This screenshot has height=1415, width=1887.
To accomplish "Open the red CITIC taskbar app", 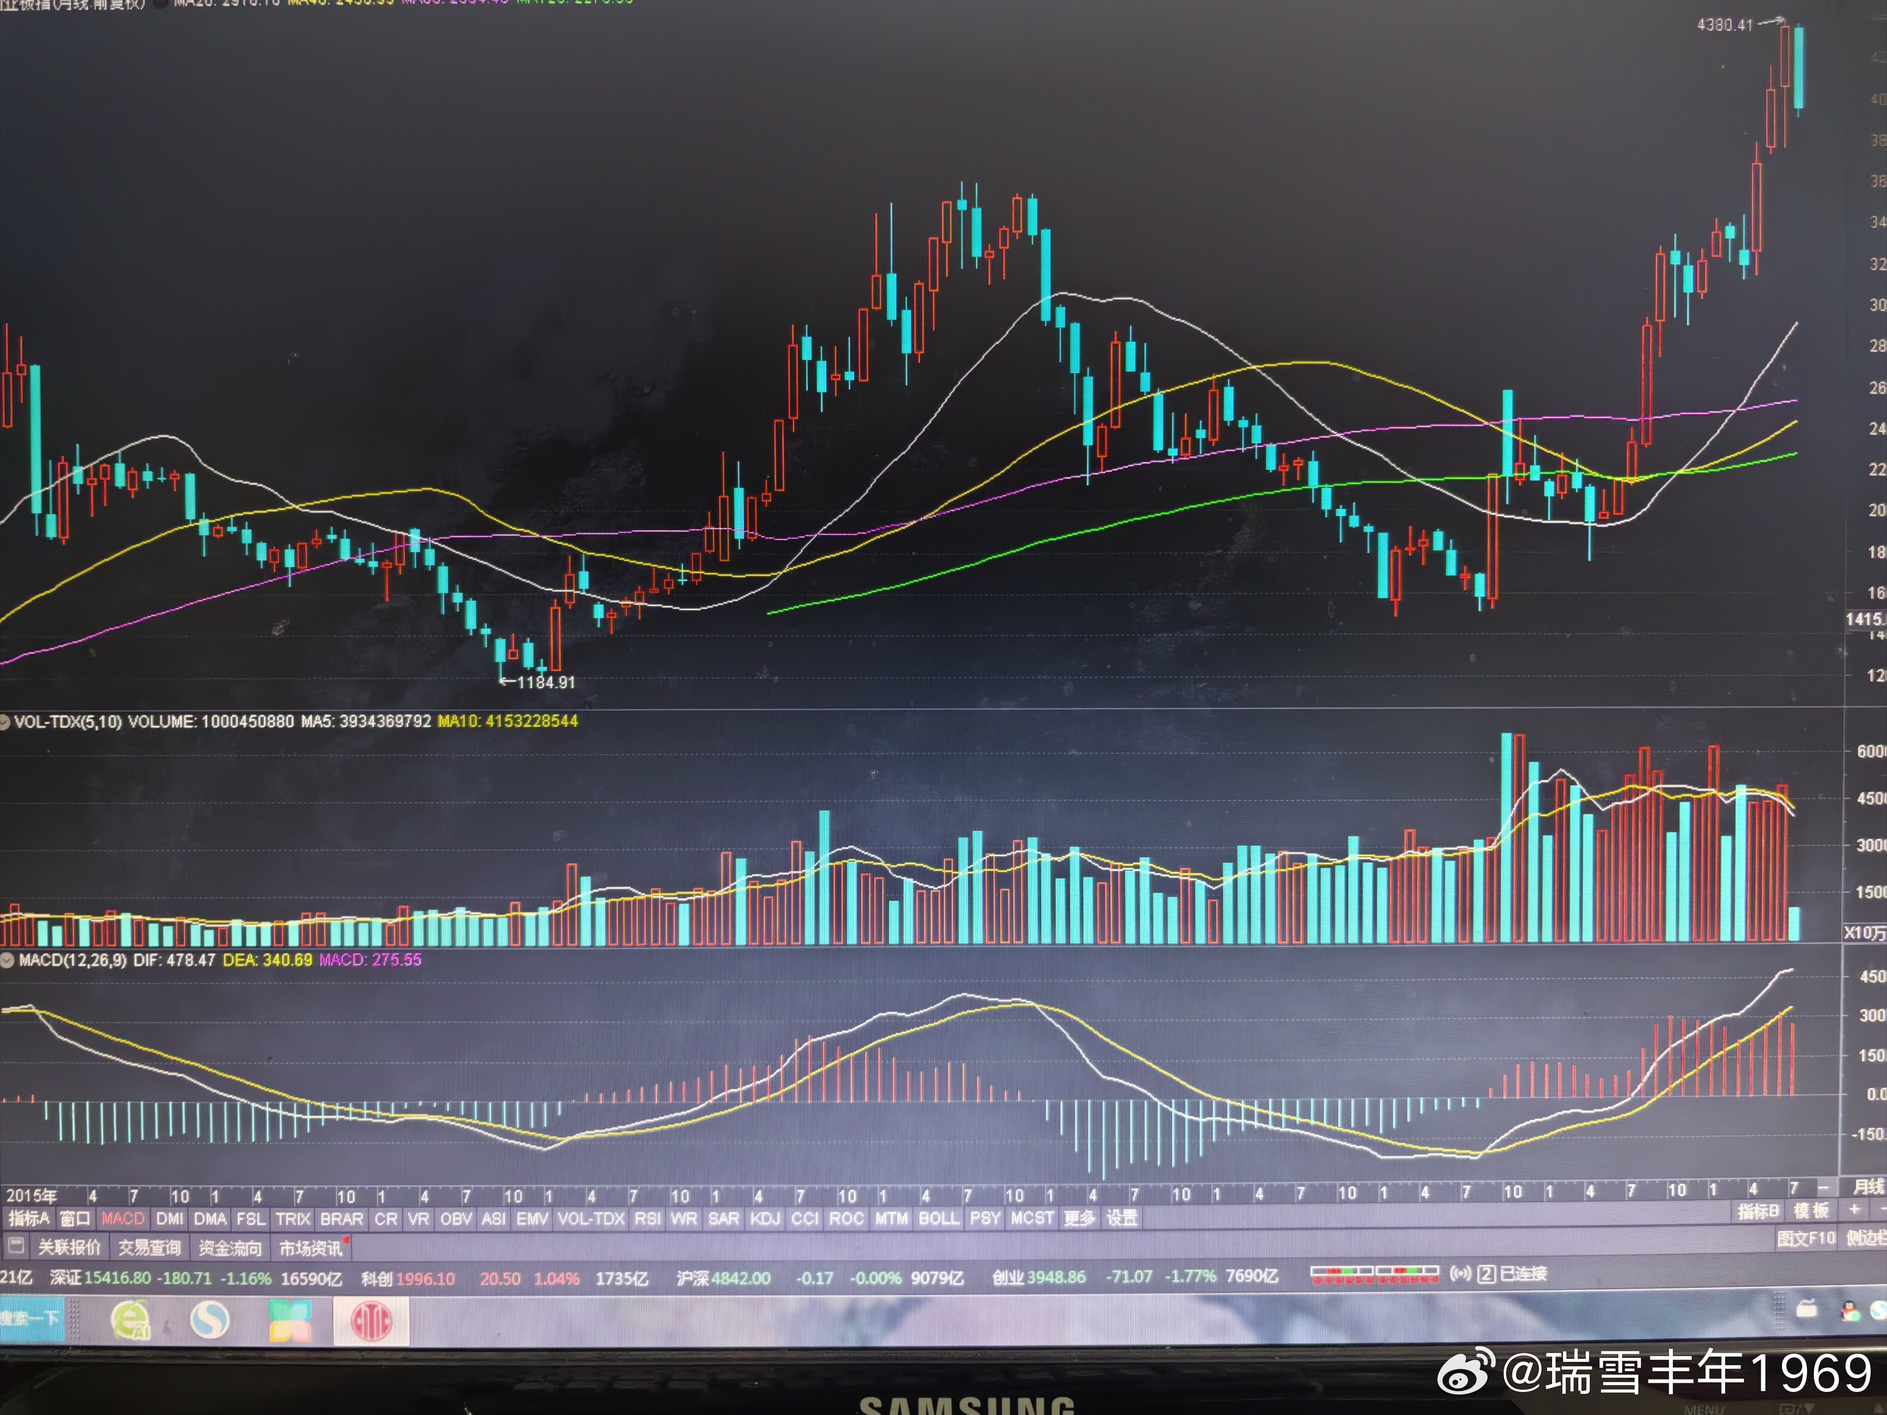I will click(x=371, y=1320).
